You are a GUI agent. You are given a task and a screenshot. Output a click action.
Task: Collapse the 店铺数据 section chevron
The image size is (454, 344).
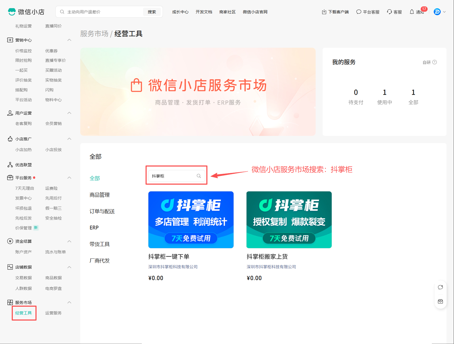coord(69,267)
